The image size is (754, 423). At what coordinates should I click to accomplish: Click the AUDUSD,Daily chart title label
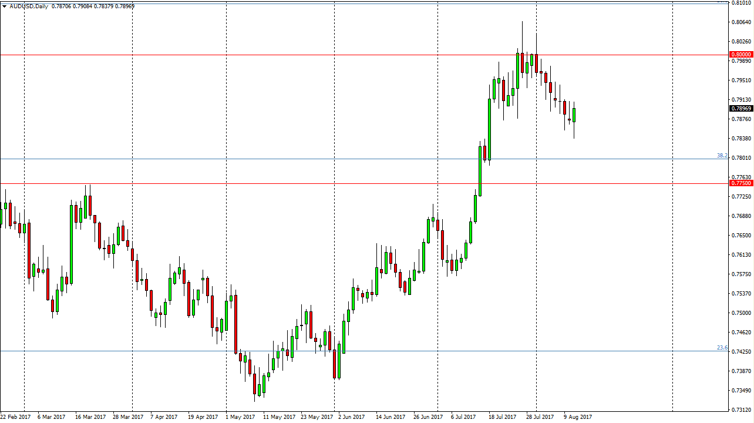(28, 6)
